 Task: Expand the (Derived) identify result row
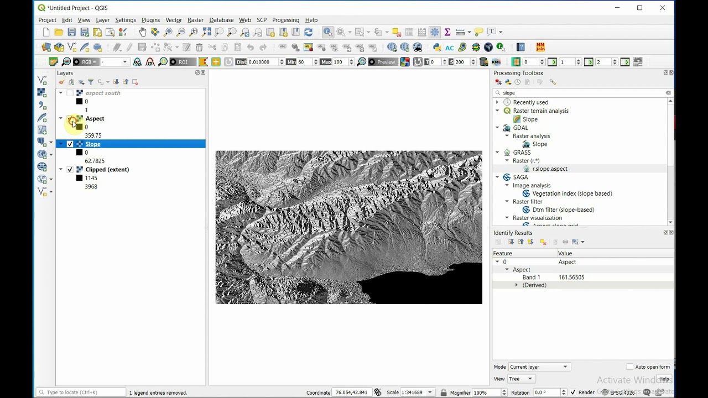coord(517,285)
